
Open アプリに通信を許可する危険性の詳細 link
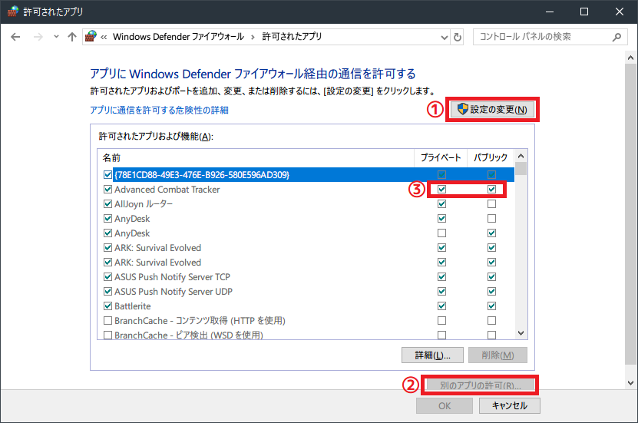tap(159, 111)
